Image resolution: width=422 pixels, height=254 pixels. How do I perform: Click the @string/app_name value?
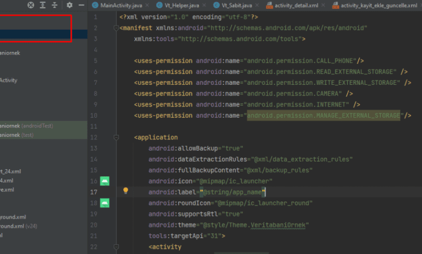point(233,192)
